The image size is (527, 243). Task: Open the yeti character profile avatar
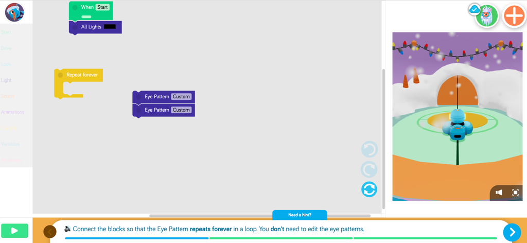point(486,16)
